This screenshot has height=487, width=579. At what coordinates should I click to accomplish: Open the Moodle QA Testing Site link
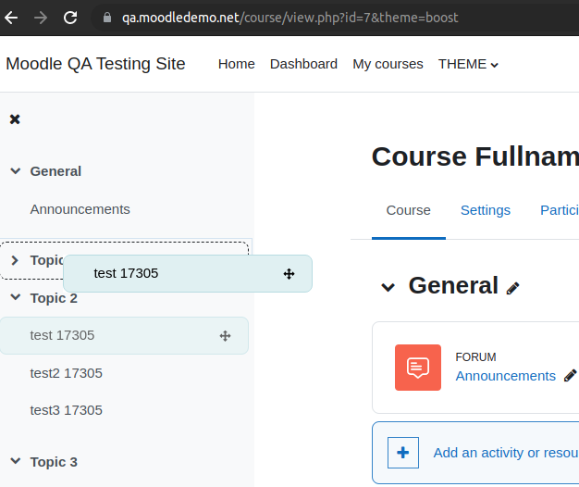tap(95, 64)
